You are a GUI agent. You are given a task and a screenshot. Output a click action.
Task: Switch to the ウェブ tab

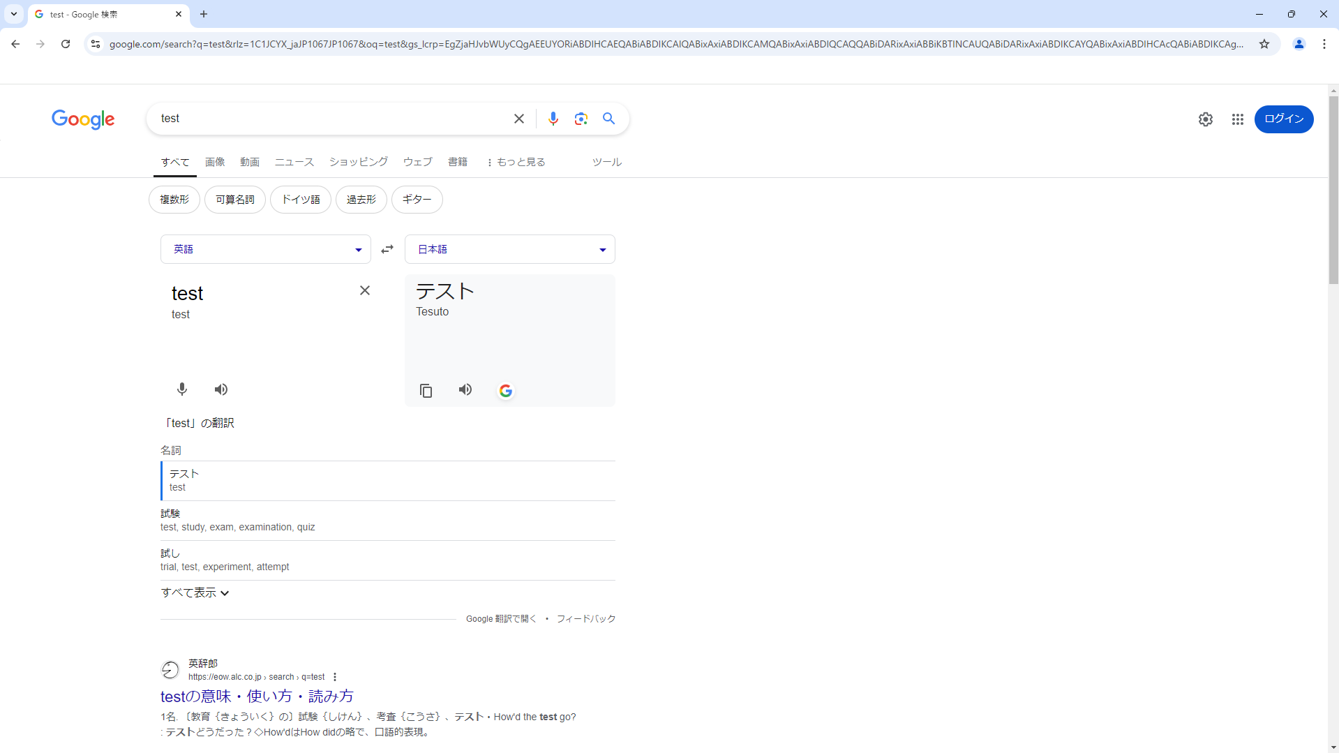[418, 162]
